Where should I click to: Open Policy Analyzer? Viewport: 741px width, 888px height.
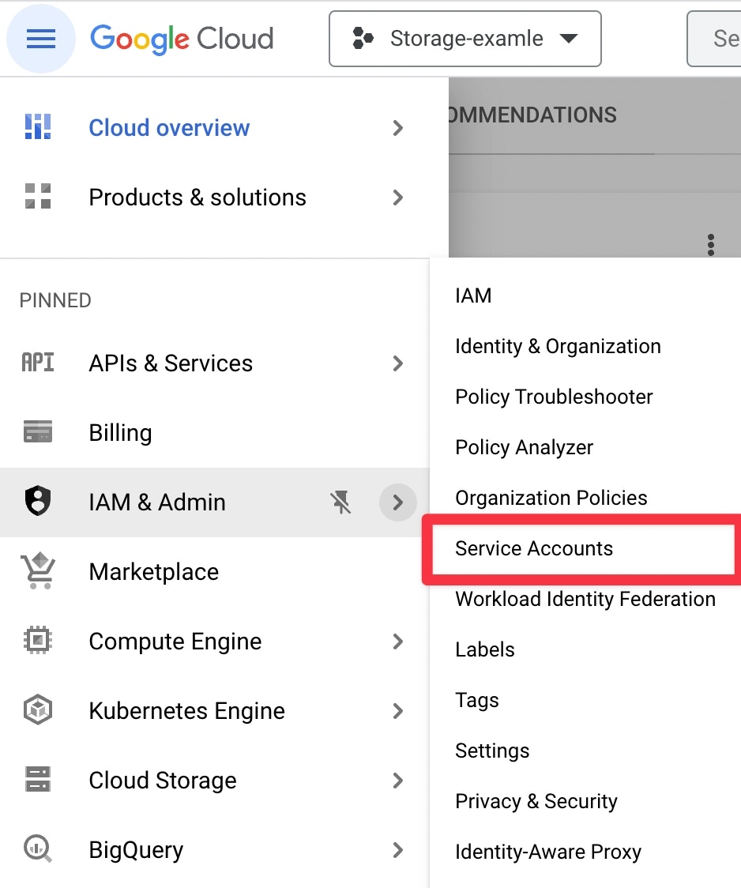point(525,447)
